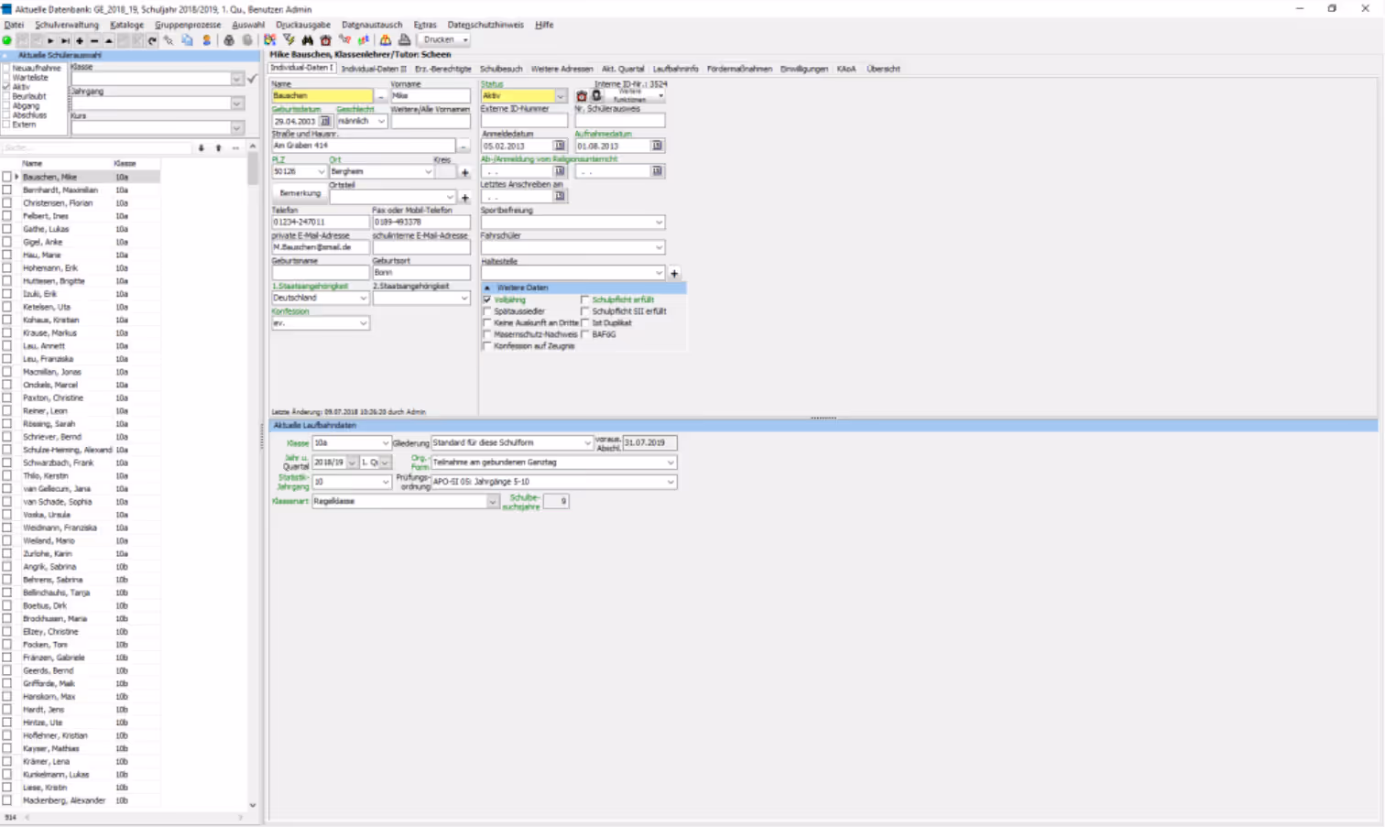Enable the BAFöG checkbox
Image resolution: width=1385 pixels, height=827 pixels.
click(584, 334)
